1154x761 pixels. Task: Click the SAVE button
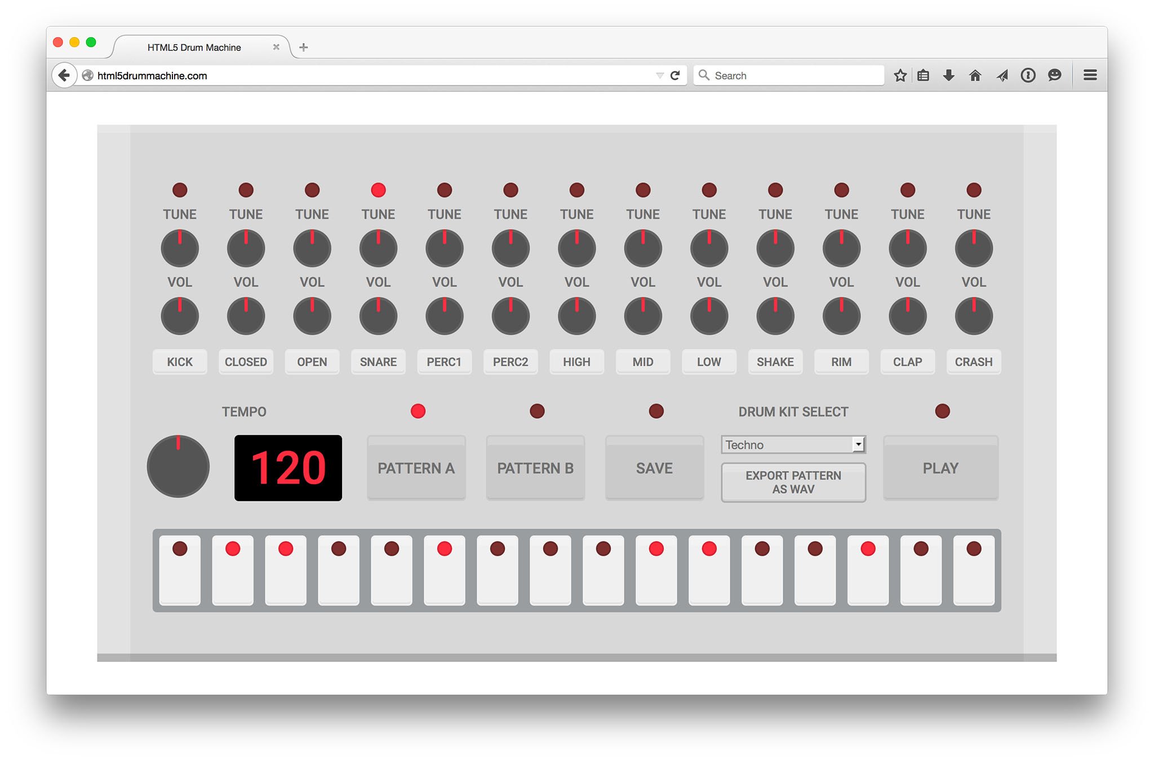(654, 467)
